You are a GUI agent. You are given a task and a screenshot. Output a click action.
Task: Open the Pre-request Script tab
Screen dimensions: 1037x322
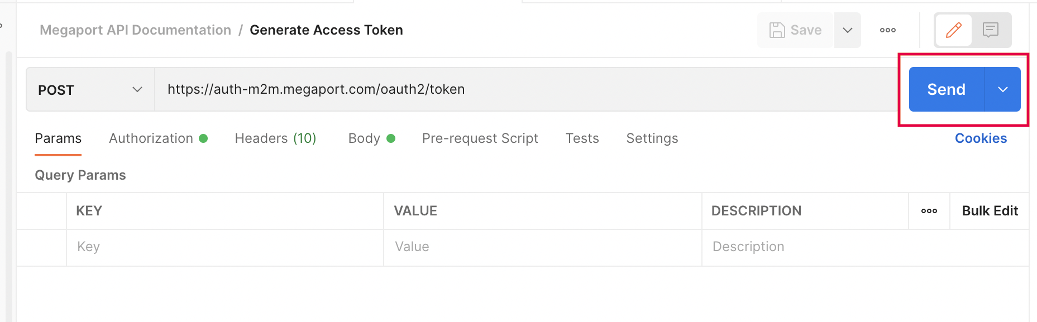click(480, 138)
